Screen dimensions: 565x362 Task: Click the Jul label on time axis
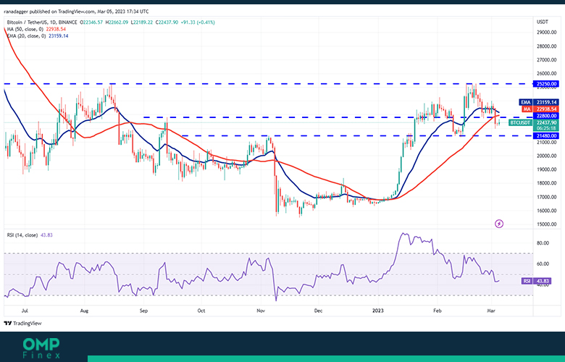(x=25, y=311)
